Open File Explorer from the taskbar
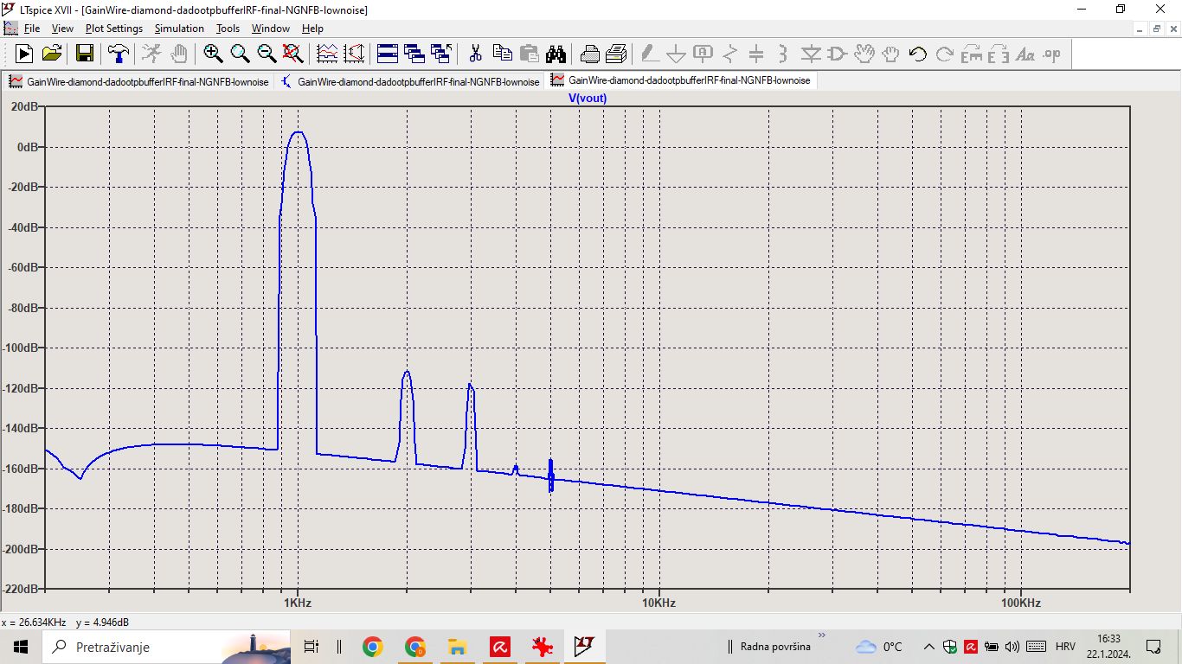The width and height of the screenshot is (1182, 664). [457, 647]
